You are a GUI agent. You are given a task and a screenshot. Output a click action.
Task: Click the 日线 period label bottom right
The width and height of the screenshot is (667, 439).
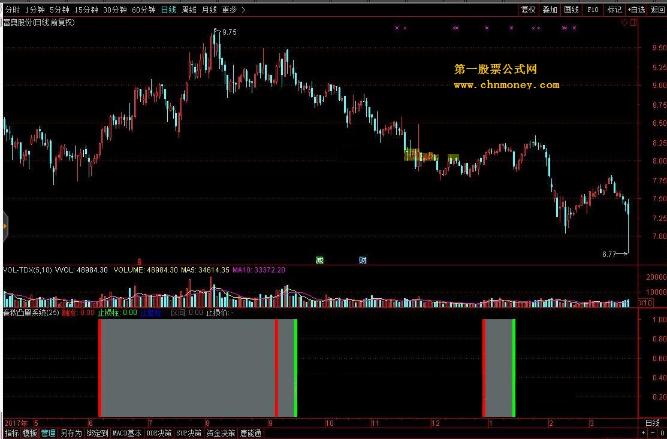coord(652,423)
